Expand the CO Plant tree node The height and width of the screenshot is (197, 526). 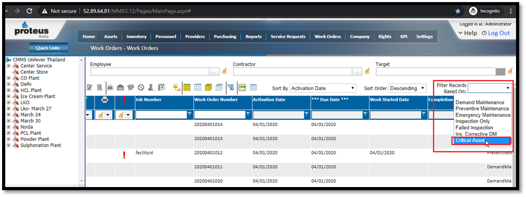click(8, 78)
